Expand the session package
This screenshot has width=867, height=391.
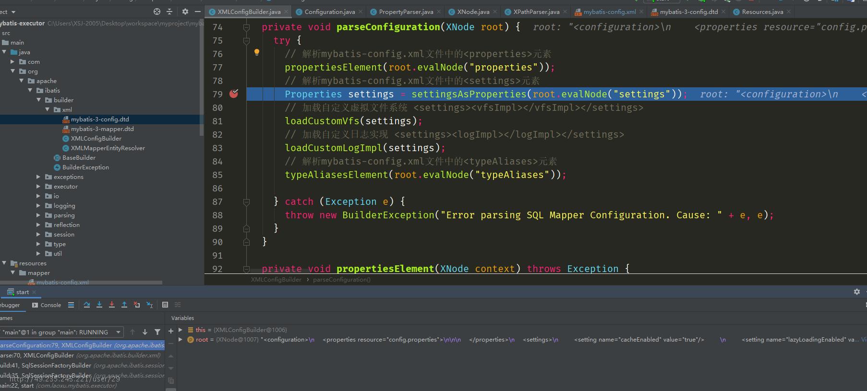point(39,234)
